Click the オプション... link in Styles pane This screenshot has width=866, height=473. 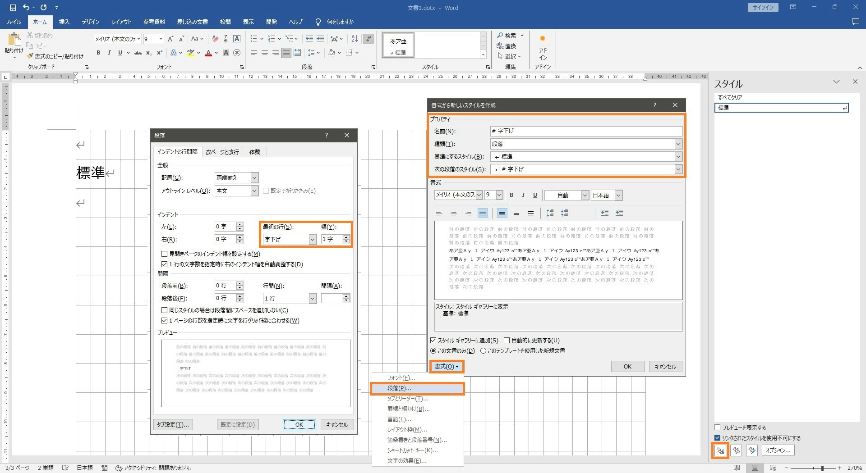click(x=778, y=450)
